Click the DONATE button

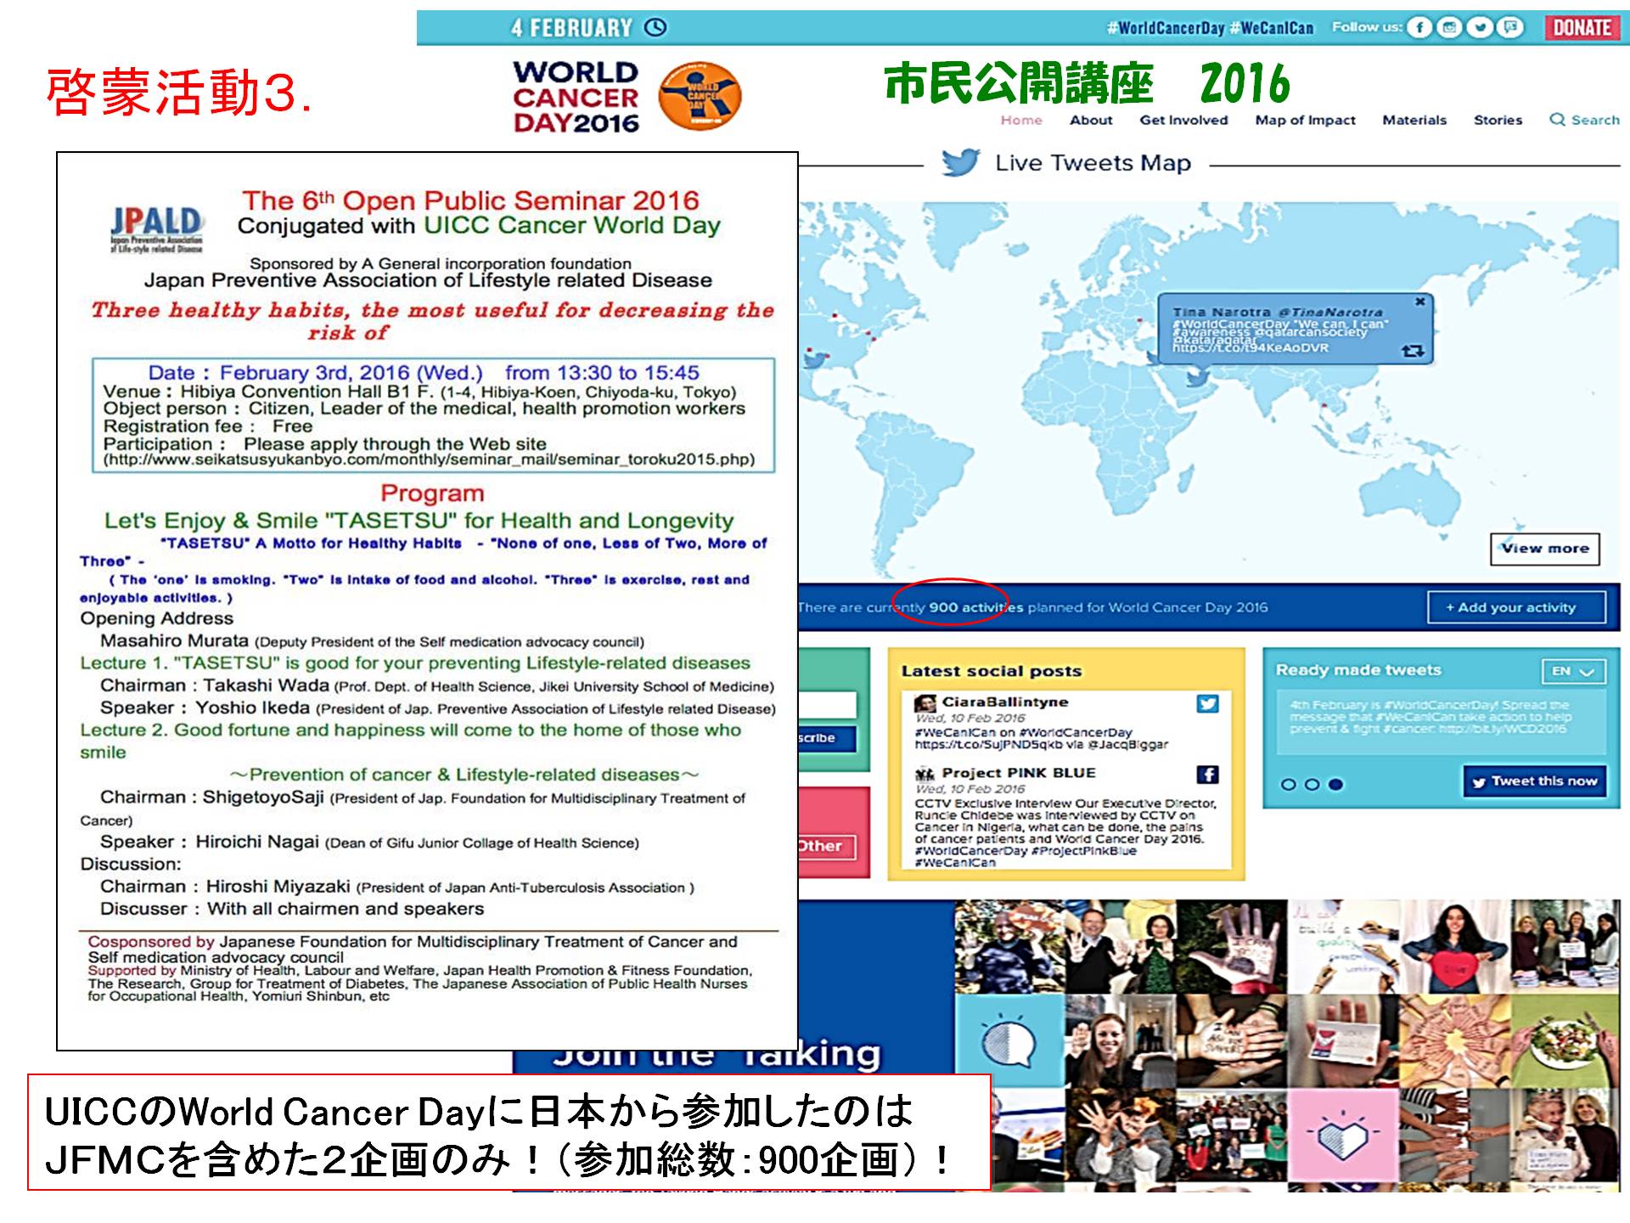[1582, 27]
